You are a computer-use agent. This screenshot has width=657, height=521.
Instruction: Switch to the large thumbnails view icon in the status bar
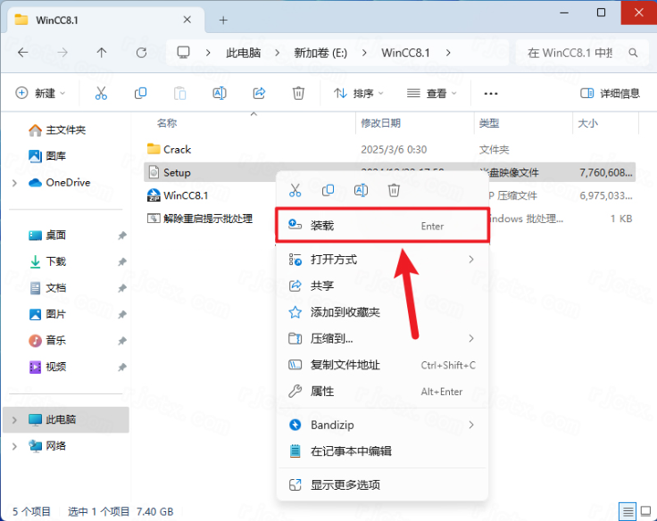(x=645, y=511)
